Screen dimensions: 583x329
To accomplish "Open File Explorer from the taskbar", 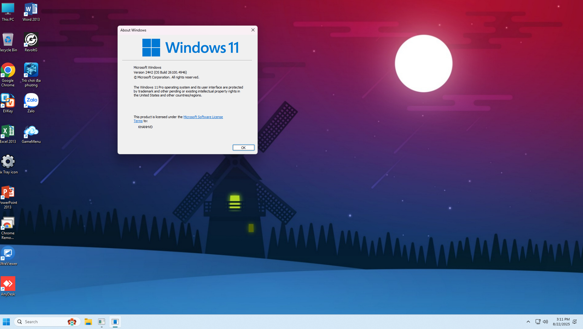I will (88, 322).
